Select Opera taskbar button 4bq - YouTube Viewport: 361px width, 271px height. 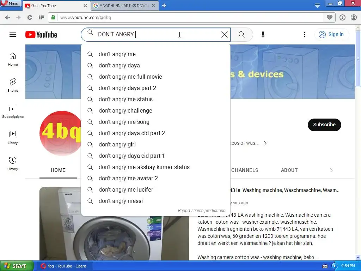coord(65,266)
